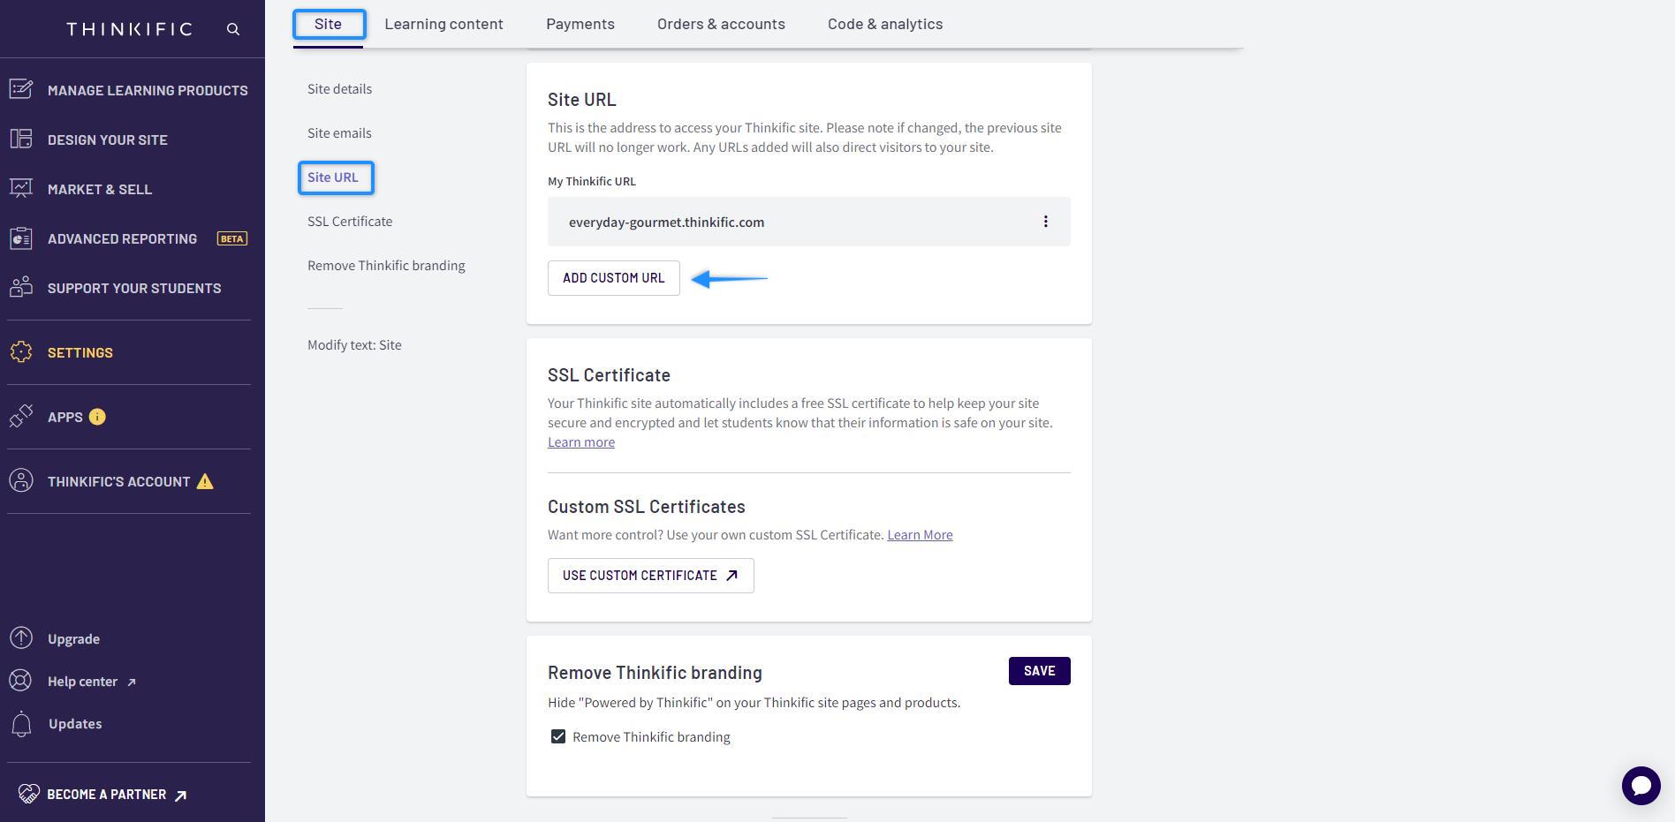
Task: Click the info badge next to Apps
Action: tap(97, 417)
